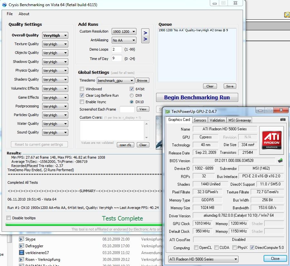
Task: Click the Defraggler file name
Action: tap(34, 246)
